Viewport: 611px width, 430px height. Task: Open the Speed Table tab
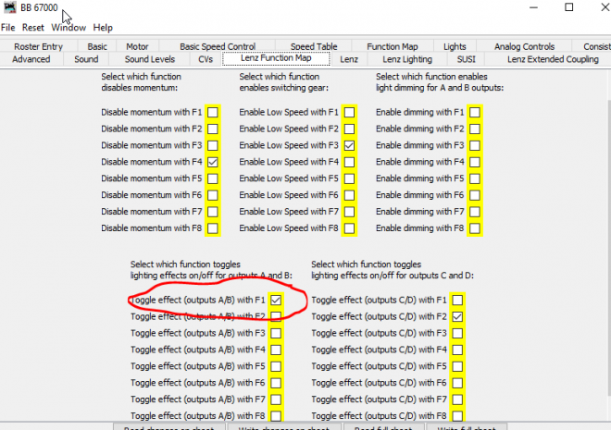pos(314,46)
